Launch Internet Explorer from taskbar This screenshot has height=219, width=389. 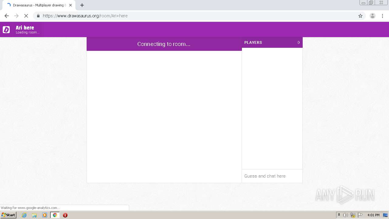pos(24,215)
